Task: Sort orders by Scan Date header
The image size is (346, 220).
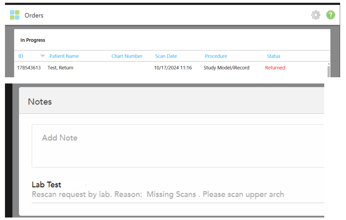Action: [166, 56]
